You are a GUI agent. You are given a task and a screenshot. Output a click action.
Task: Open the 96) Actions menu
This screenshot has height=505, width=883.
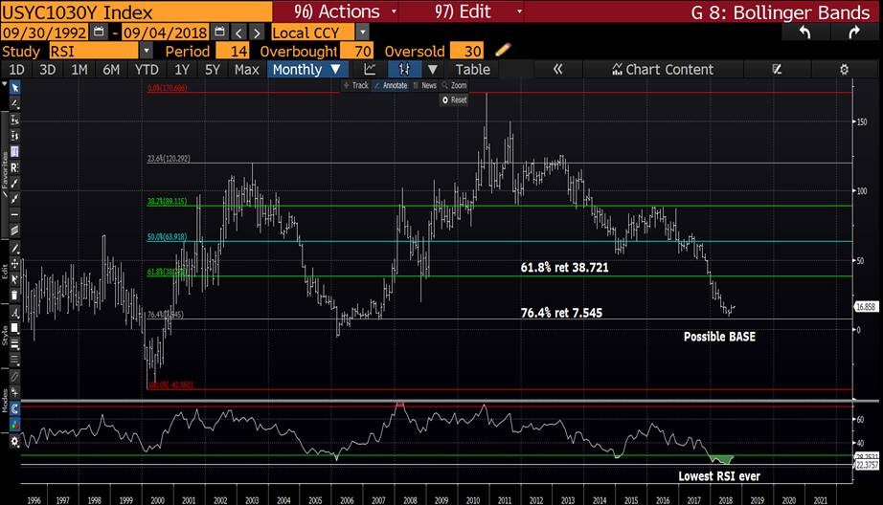coord(335,11)
